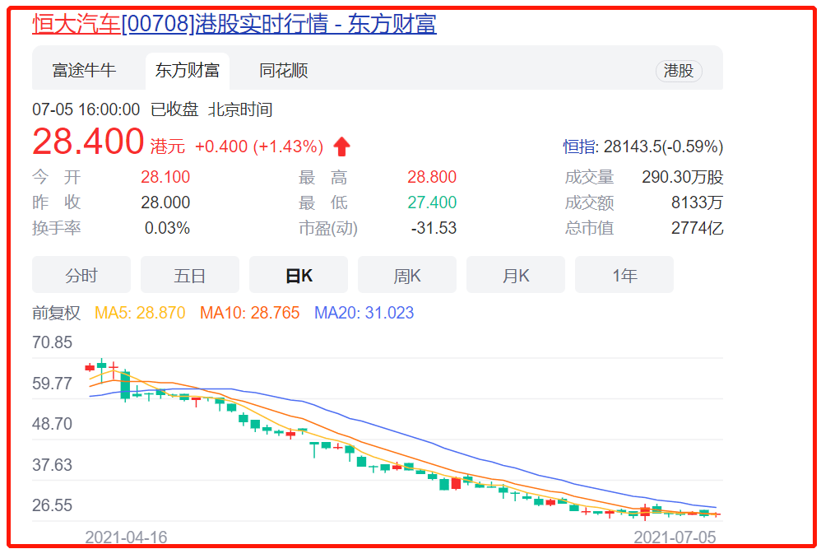
Task: Click the chart end date 2021-07-05
Action: click(x=675, y=537)
